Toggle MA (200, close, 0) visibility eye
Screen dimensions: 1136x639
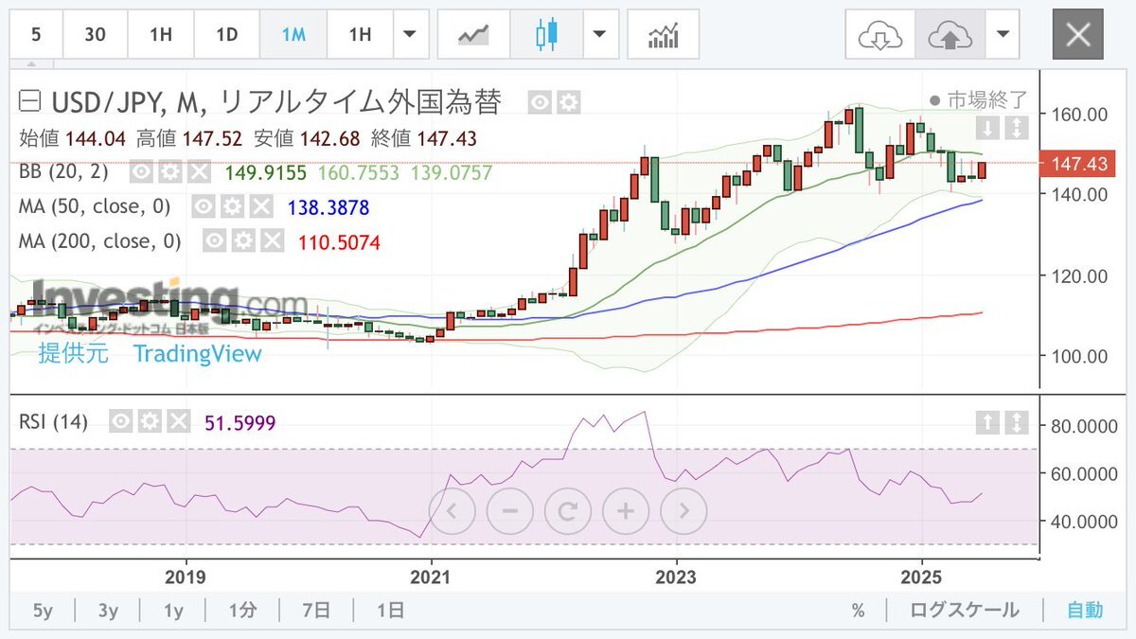214,241
